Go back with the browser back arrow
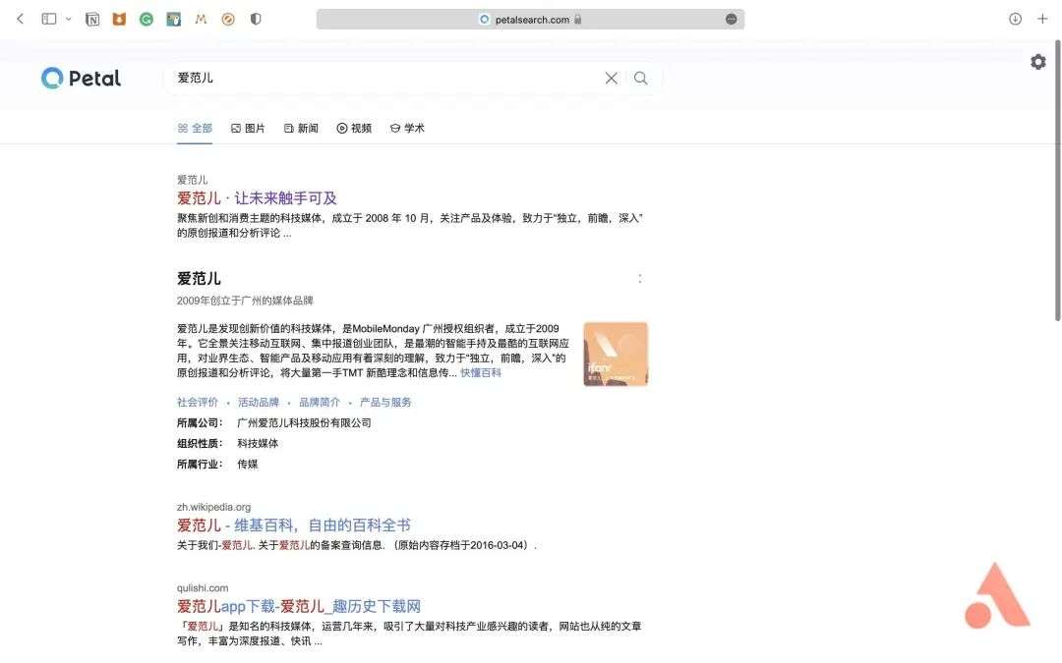Screen dimensions: 1062x663 point(21,19)
